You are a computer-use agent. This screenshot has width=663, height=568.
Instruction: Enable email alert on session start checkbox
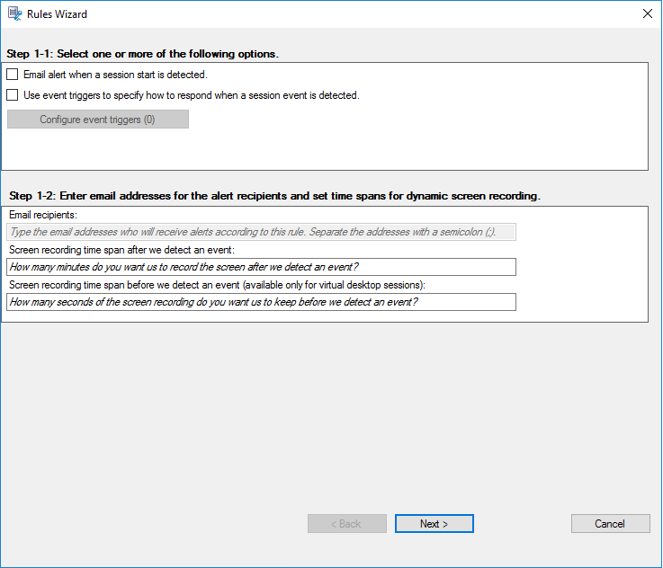point(13,75)
